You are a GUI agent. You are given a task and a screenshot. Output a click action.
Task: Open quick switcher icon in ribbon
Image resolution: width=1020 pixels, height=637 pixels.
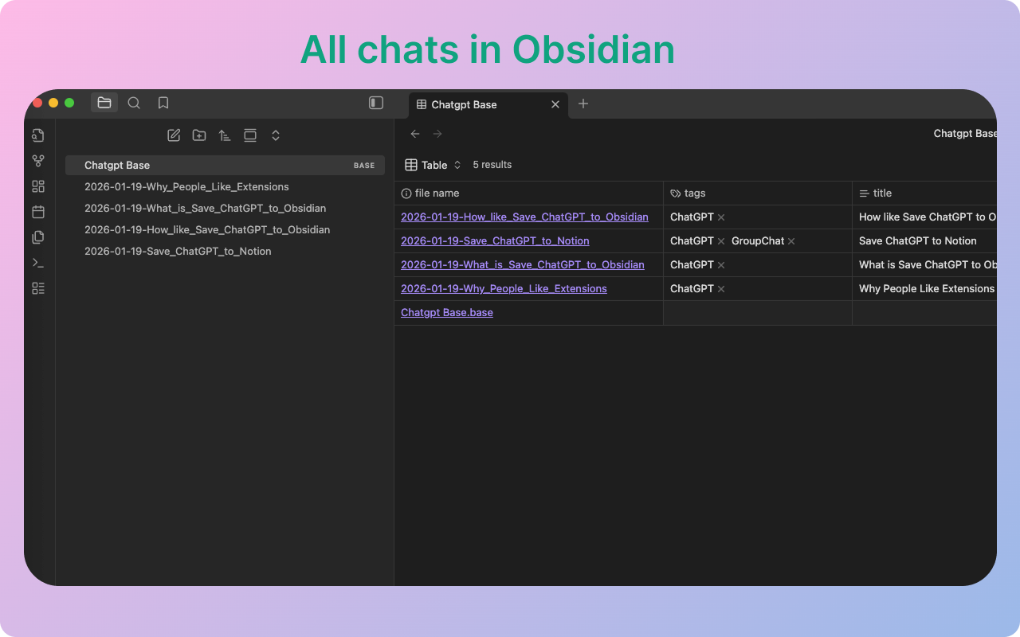[38, 135]
